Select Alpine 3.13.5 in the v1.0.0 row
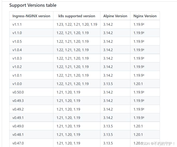The height and width of the screenshot is (147, 177). click(108, 84)
